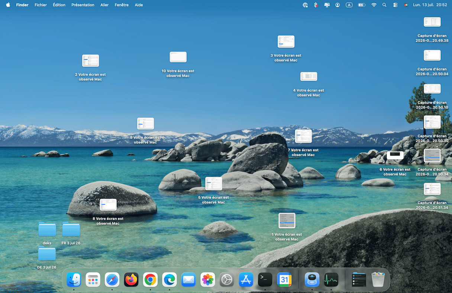This screenshot has width=452, height=293.
Task: Select file 3 Votre écran est observé Mac
Action: point(286,42)
